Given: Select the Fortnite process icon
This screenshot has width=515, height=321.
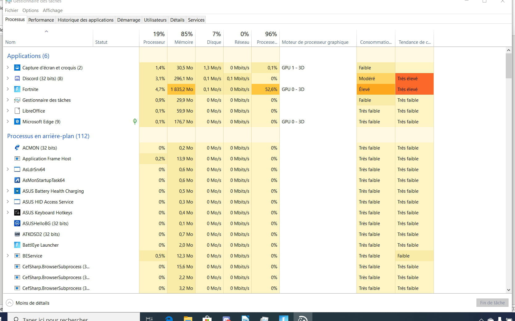Looking at the screenshot, I should point(17,89).
